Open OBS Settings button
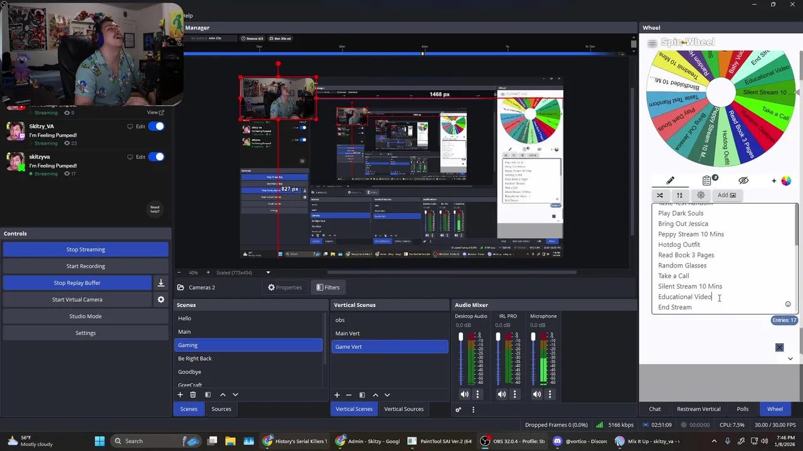The height and width of the screenshot is (451, 803). (86, 333)
